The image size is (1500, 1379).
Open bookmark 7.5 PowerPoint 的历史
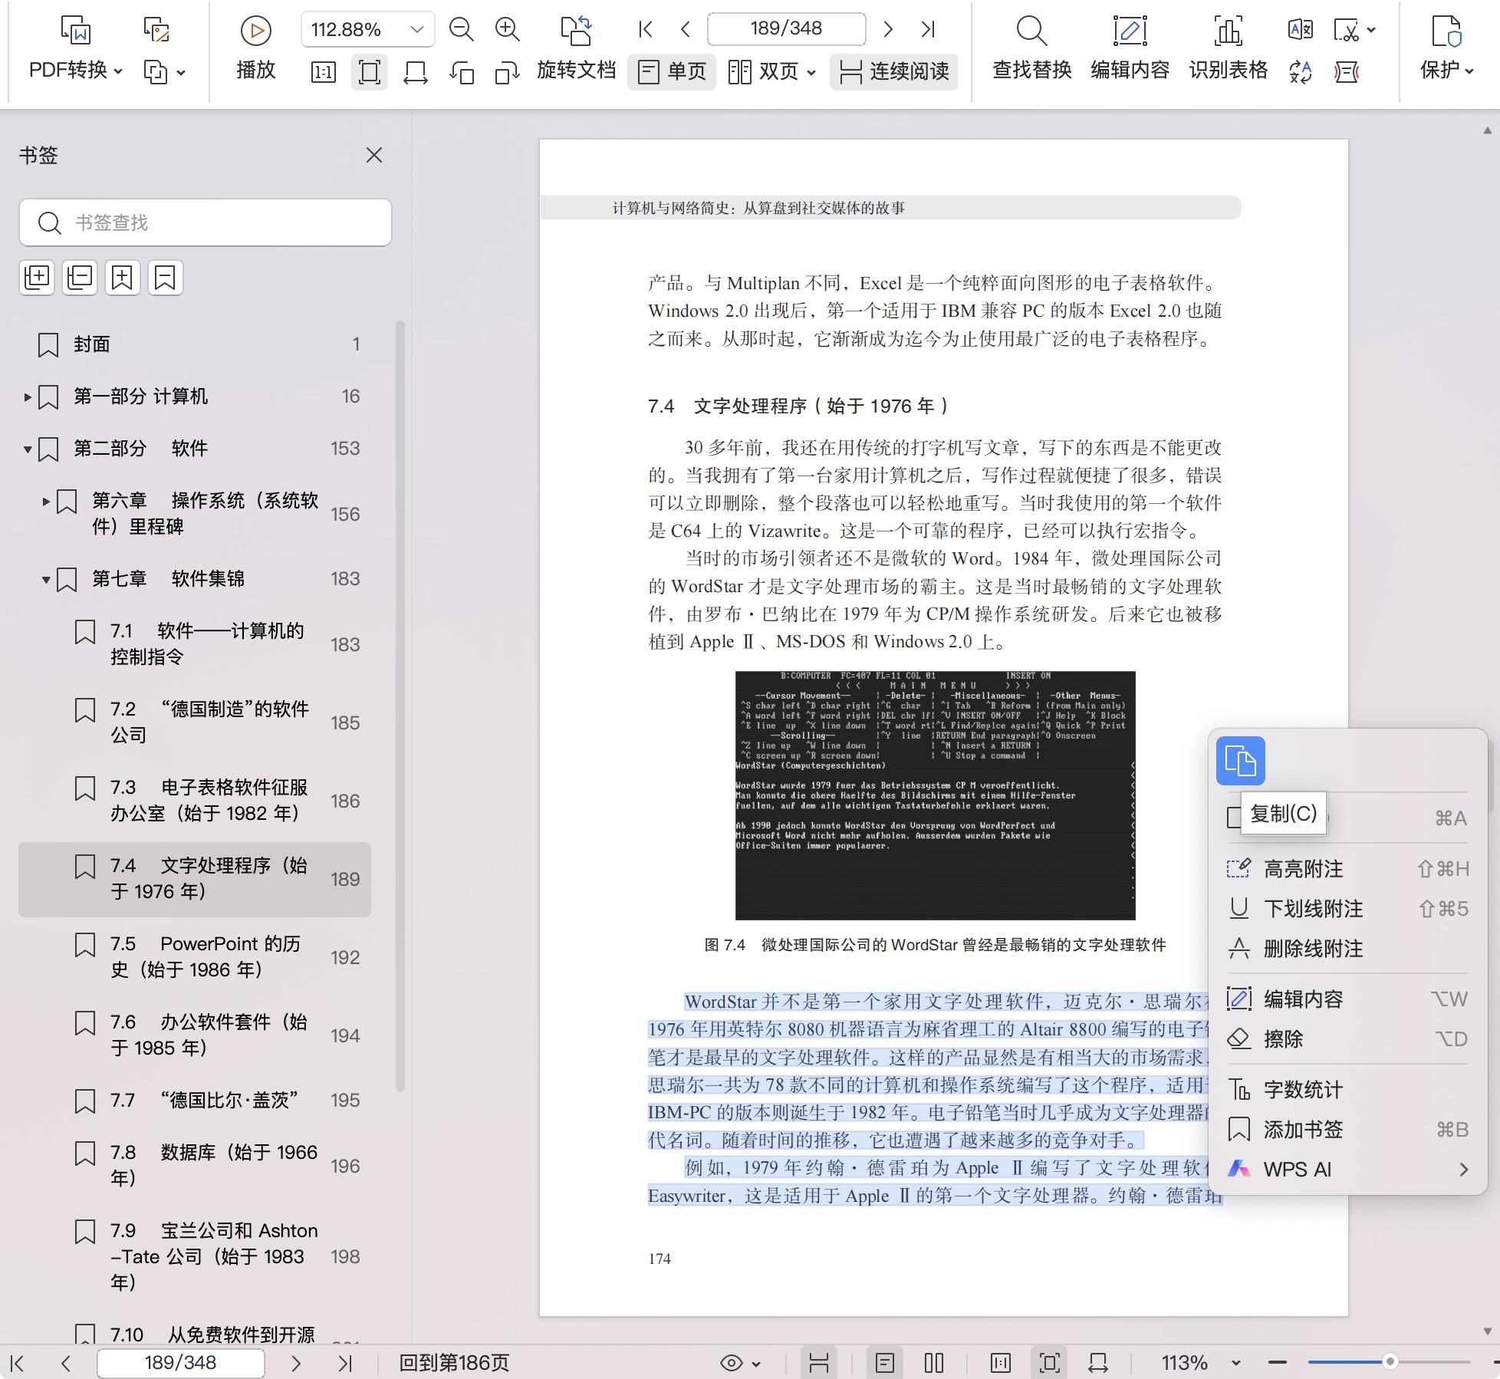coord(195,957)
